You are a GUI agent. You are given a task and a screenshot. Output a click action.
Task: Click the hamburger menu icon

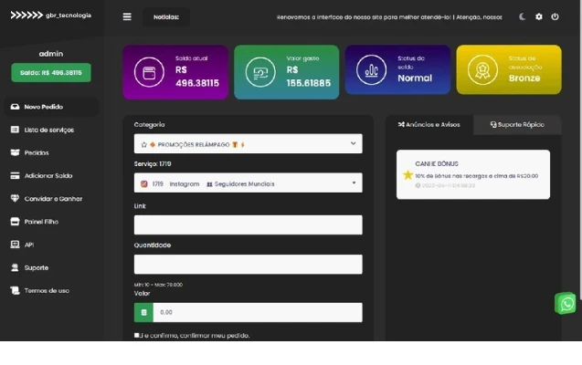[x=127, y=16]
